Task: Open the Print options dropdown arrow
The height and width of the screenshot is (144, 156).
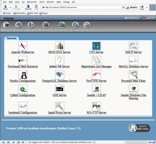Action: coord(147,7)
